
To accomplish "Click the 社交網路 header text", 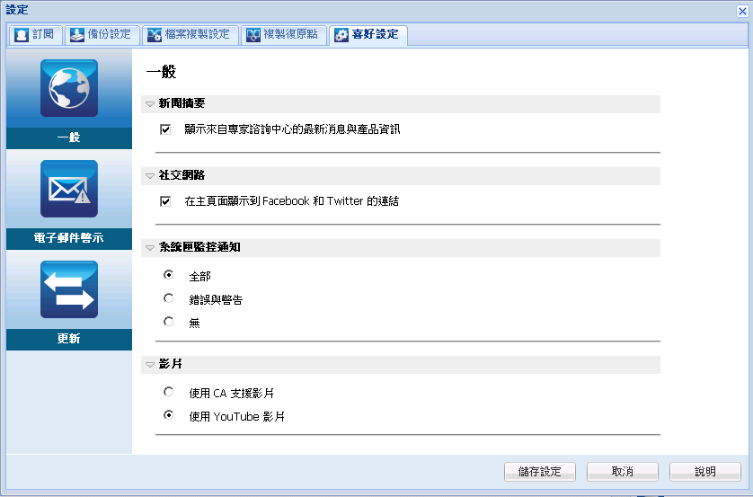I will [182, 175].
